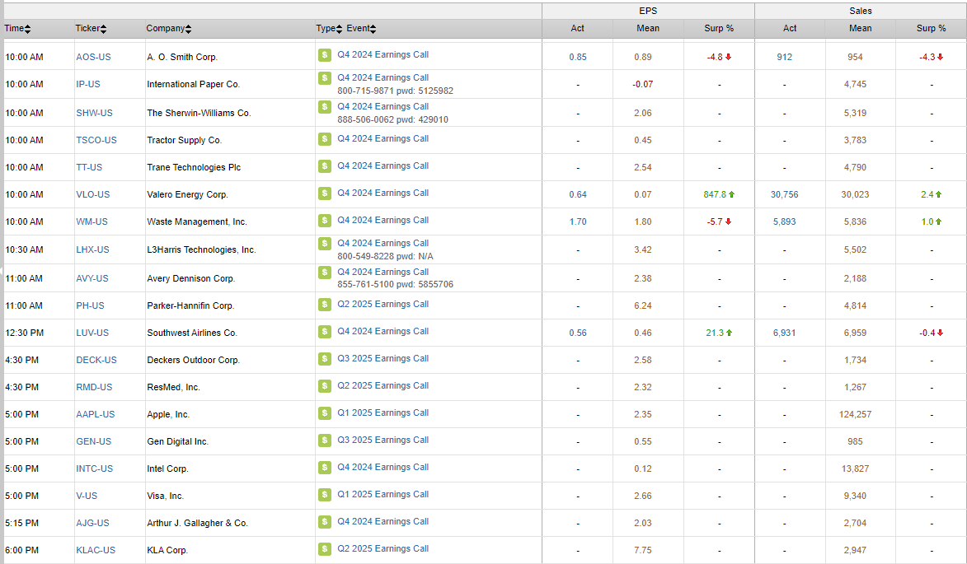The width and height of the screenshot is (967, 564).
Task: Open KLA Corp.'s Q2 2025 Earnings Call link
Action: (x=383, y=548)
